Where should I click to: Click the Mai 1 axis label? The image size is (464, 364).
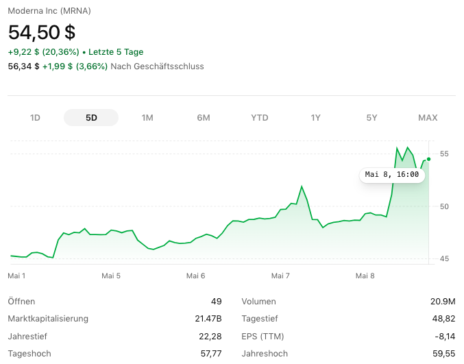pos(16,276)
